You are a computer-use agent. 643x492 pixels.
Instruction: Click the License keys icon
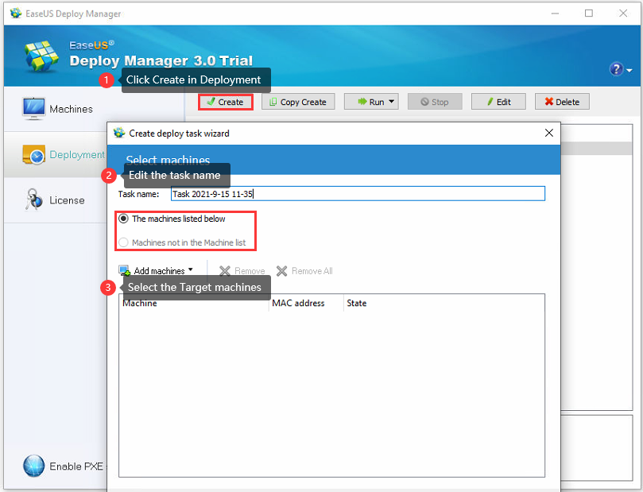tap(33, 200)
